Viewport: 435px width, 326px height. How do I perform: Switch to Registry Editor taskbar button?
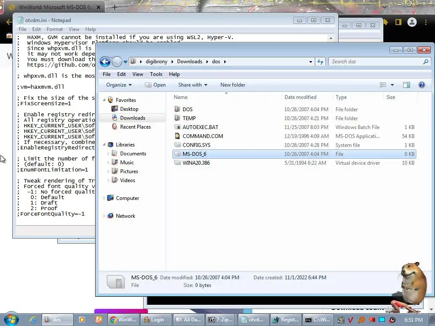(286, 320)
